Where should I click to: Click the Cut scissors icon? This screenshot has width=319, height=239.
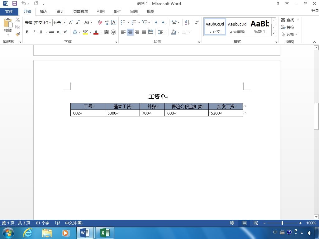(18, 20)
